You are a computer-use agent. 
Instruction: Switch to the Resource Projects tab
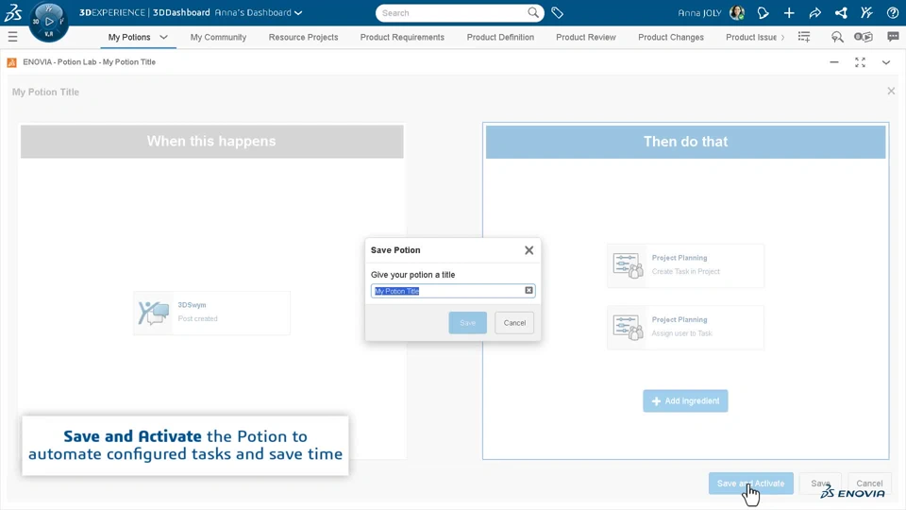coord(303,37)
